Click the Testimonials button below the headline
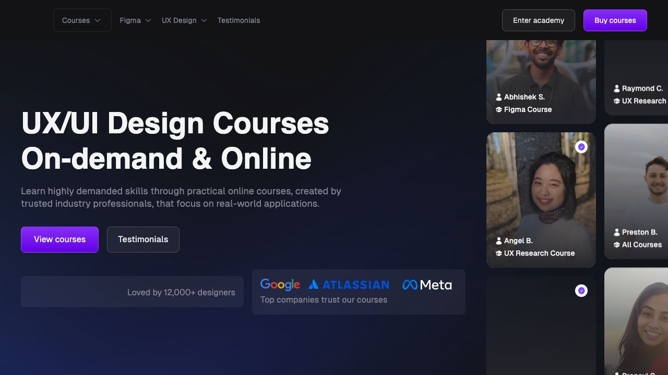This screenshot has width=668, height=375. 143,240
